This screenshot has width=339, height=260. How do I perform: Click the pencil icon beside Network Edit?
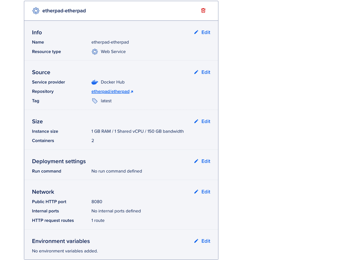pyautogui.click(x=196, y=192)
